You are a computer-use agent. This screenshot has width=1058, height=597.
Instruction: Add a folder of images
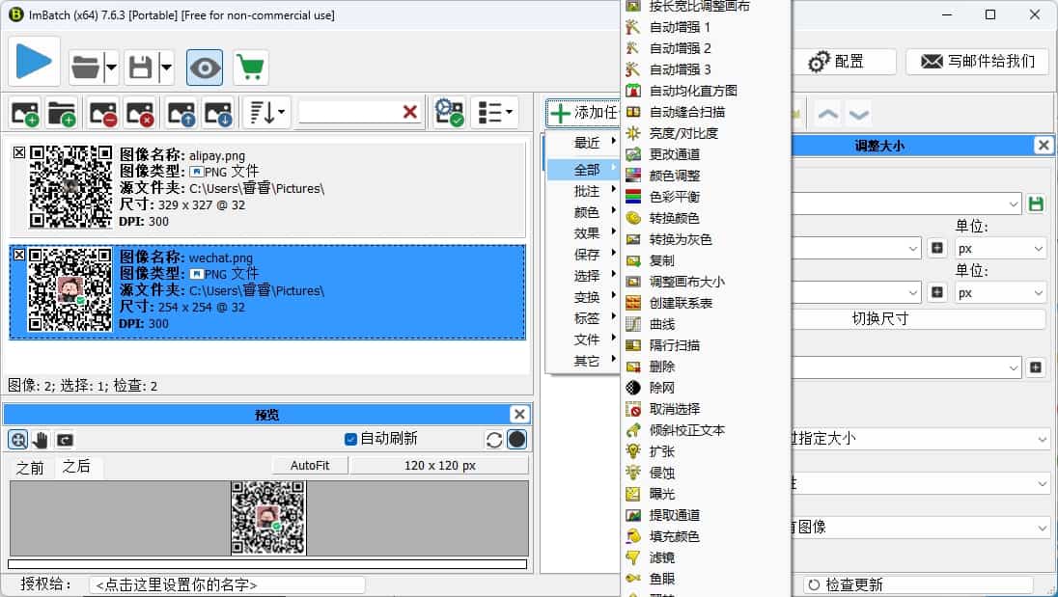coord(62,113)
